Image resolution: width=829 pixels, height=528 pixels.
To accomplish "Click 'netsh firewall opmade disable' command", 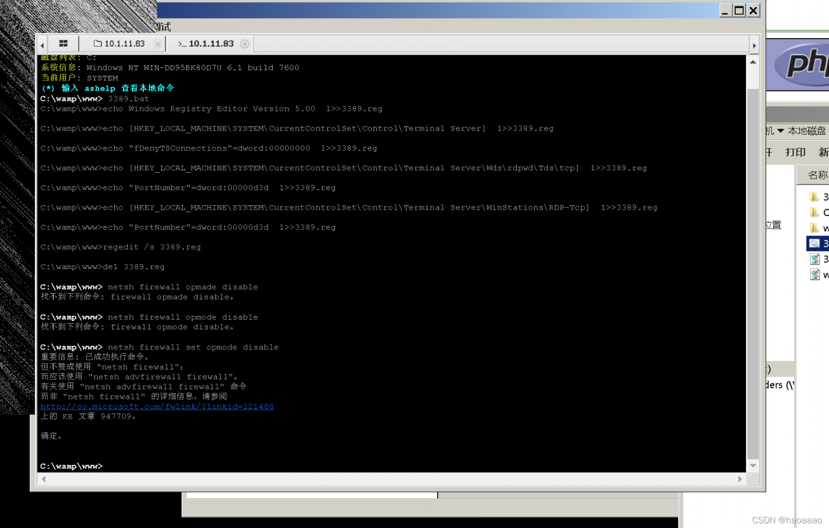I will (183, 287).
